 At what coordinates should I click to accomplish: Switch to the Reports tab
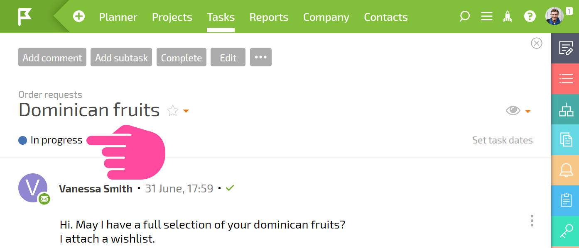point(269,17)
